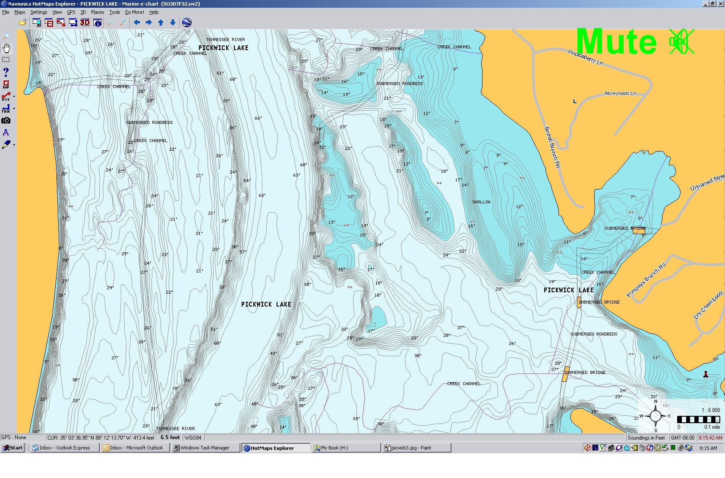Click the red buoy marker on map
The image size is (725, 478).
pyautogui.click(x=706, y=374)
